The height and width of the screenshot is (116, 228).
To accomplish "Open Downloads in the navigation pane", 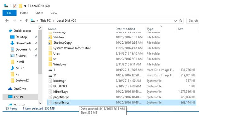I will tap(23, 43).
